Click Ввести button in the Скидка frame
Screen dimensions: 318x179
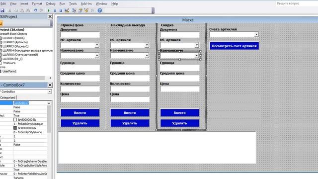tap(180, 113)
